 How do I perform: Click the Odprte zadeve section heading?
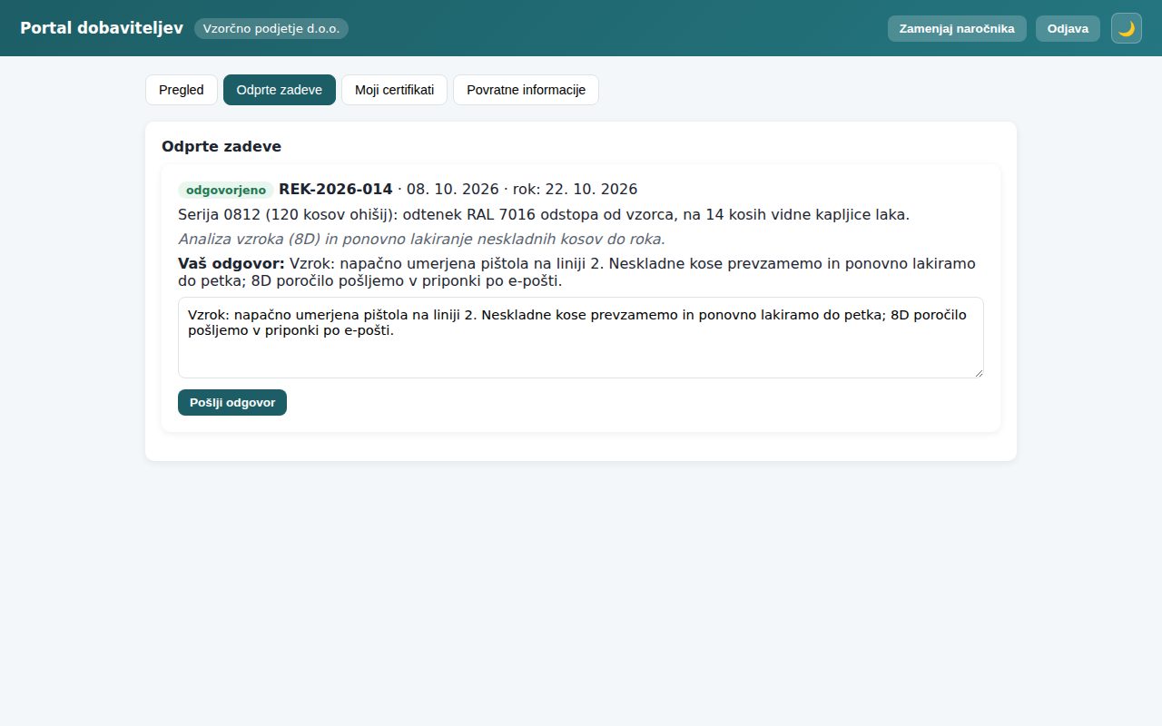click(x=222, y=146)
